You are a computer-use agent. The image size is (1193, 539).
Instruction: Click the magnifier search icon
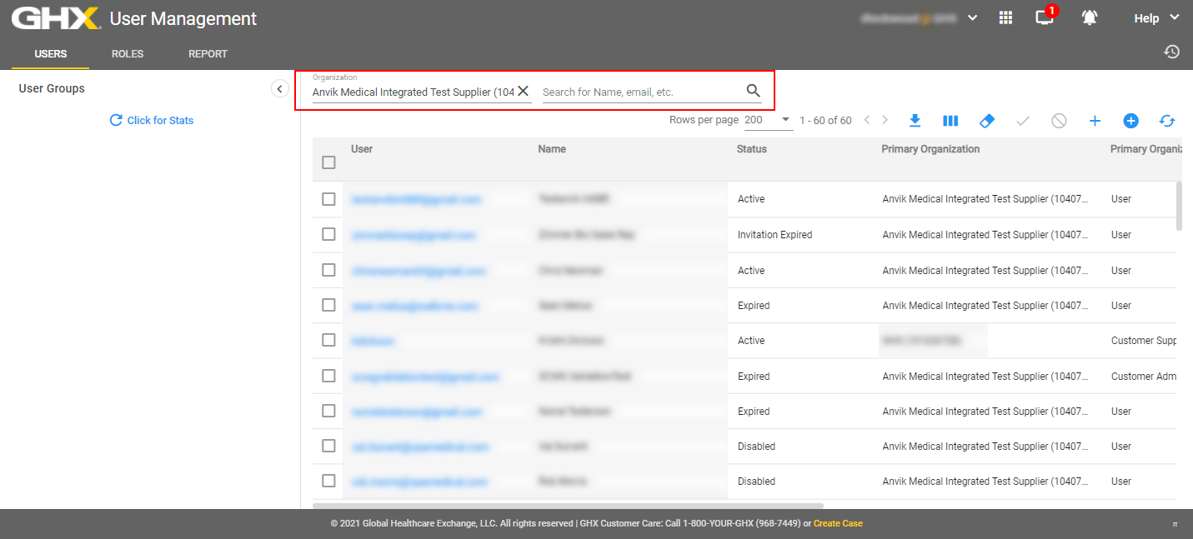pos(753,91)
